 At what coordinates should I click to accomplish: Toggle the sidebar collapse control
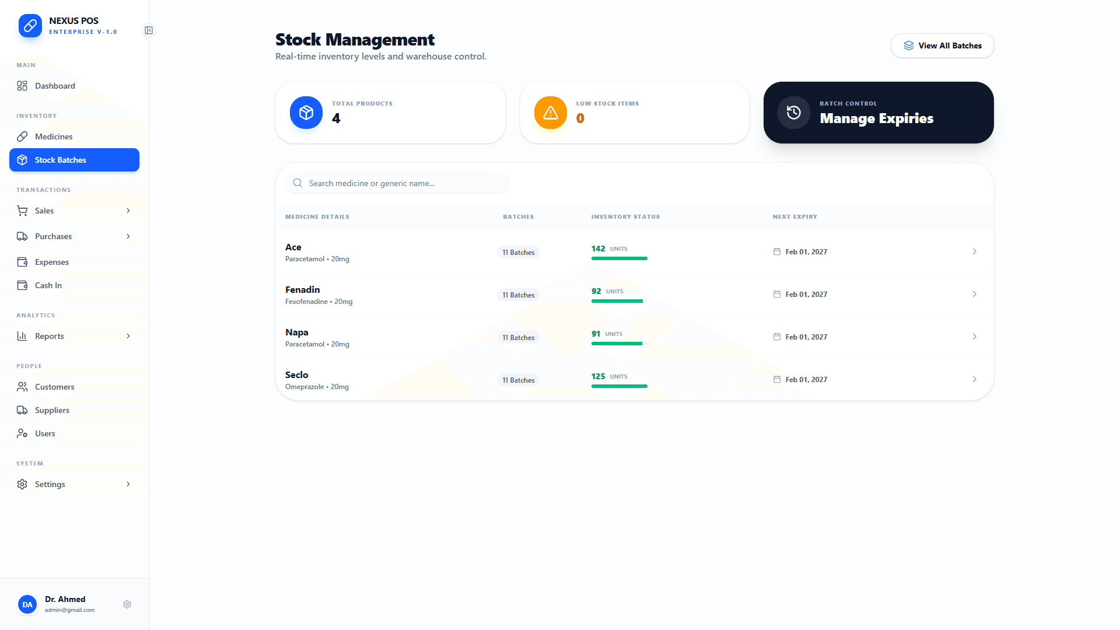(149, 30)
